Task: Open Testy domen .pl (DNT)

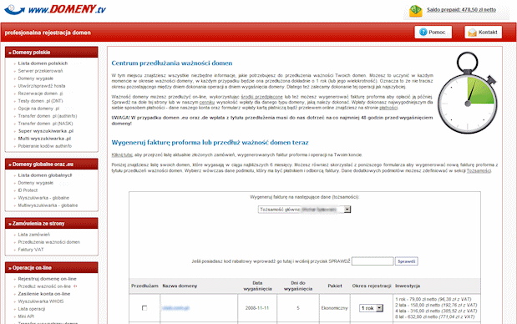Action: coord(40,101)
